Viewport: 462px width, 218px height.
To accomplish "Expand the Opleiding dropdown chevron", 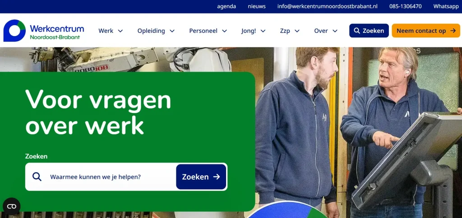I will (x=172, y=31).
